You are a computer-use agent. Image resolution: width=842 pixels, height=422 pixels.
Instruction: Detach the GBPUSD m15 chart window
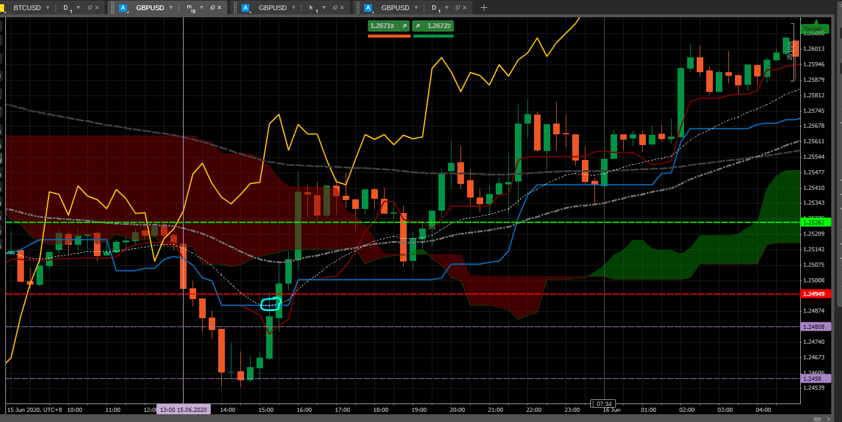pyautogui.click(x=212, y=8)
